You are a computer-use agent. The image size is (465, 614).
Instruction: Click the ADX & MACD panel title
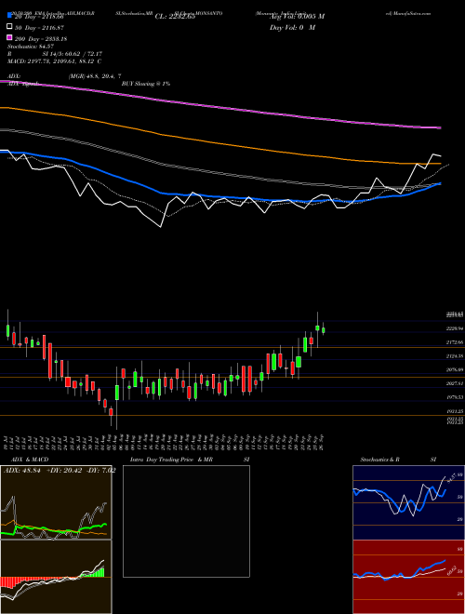[x=30, y=460]
